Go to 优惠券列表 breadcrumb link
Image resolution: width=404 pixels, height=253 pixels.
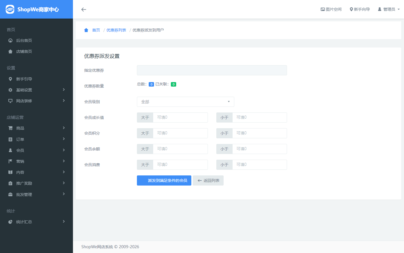point(116,30)
